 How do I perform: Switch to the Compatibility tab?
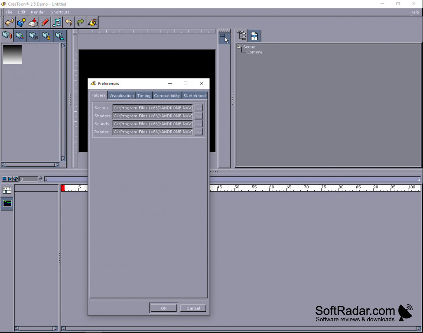[167, 95]
